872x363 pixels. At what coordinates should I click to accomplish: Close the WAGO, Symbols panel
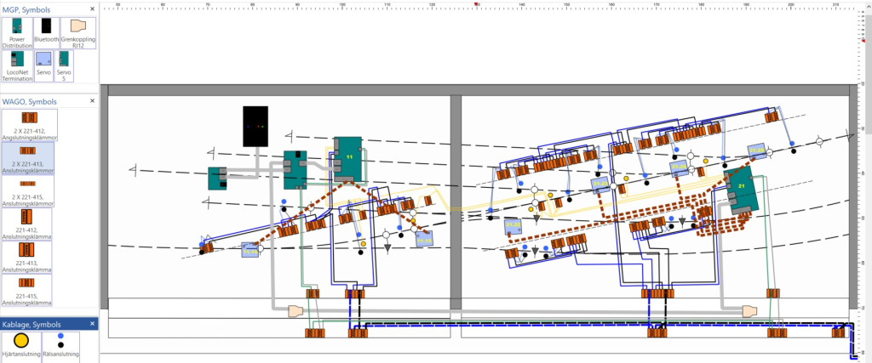point(93,100)
